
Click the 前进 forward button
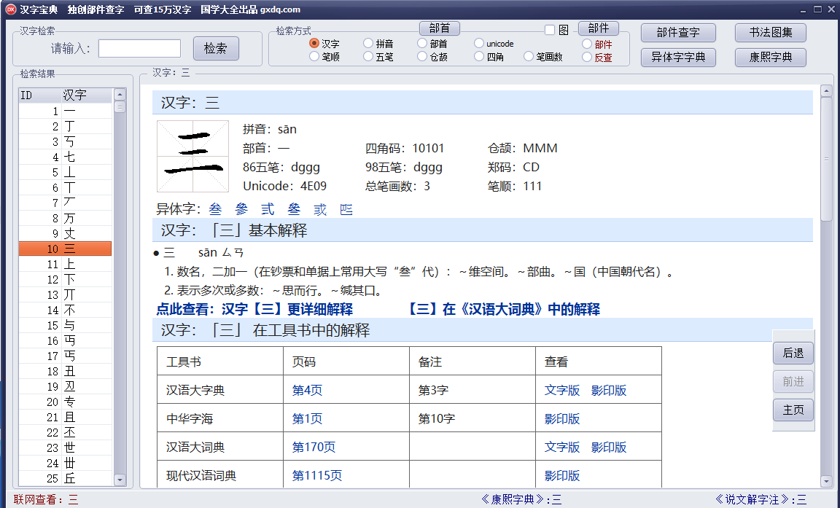click(793, 382)
